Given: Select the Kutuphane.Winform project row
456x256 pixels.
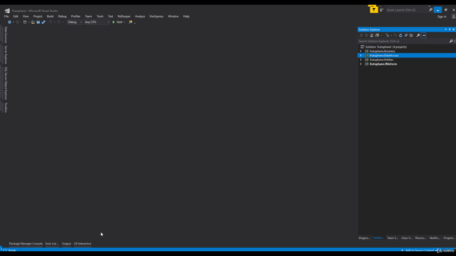Looking at the screenshot, I should 407,64.
